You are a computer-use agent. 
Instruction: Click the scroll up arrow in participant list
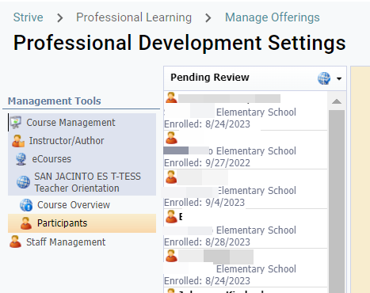[337, 101]
